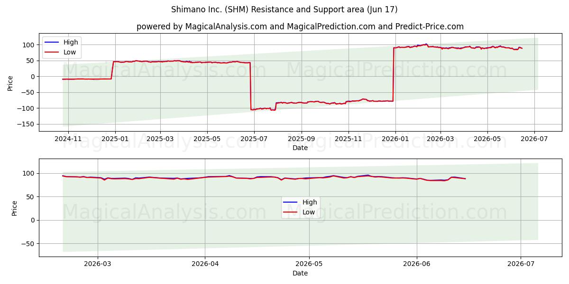Click the 'Price' axis label of bottom chart

click(x=14, y=208)
